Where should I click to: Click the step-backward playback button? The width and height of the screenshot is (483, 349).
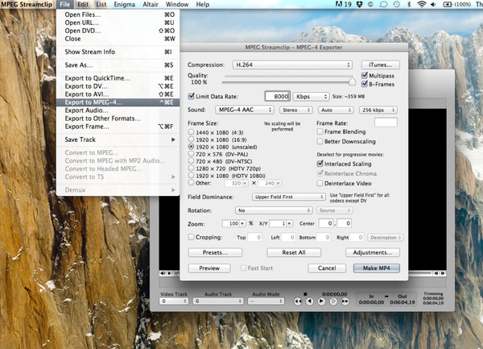pyautogui.click(x=310, y=301)
